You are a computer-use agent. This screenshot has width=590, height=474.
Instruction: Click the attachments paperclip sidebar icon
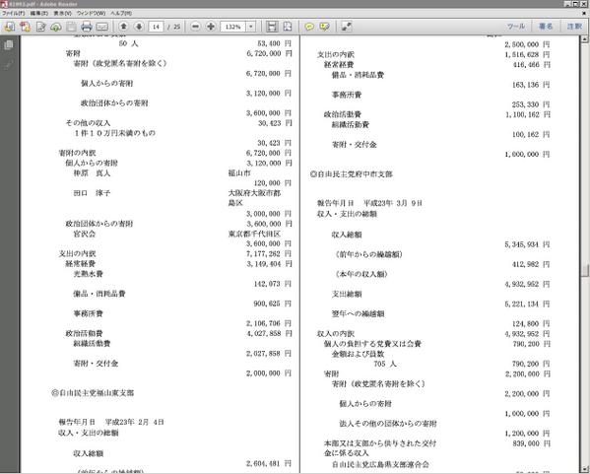(8, 64)
